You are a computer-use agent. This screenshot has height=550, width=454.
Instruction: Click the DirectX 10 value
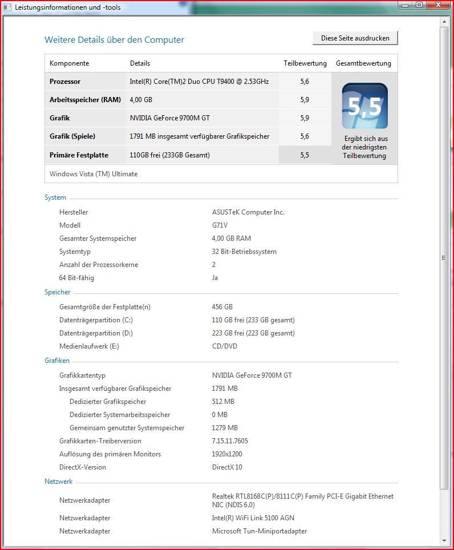point(227,467)
